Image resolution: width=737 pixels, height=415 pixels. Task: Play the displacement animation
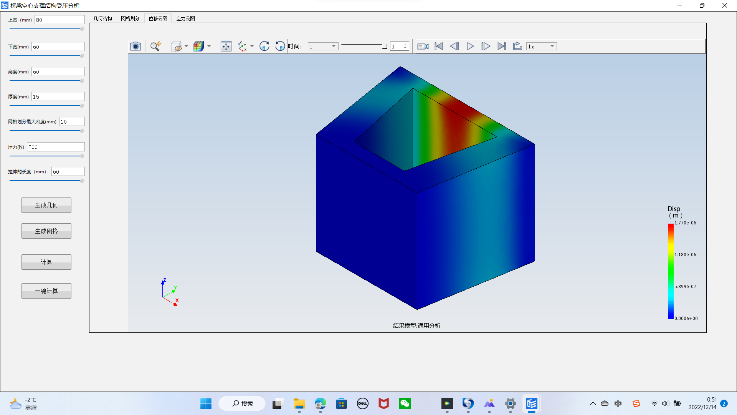point(470,46)
